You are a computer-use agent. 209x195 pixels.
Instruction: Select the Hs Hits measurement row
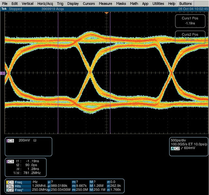pyautogui.click(x=64, y=186)
